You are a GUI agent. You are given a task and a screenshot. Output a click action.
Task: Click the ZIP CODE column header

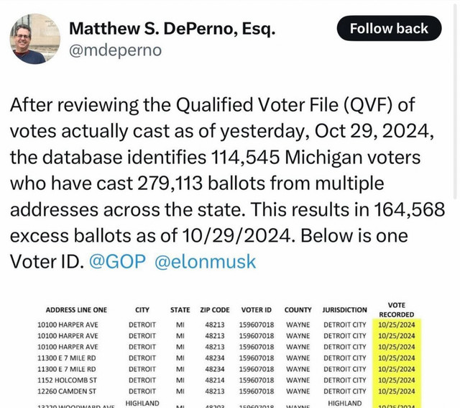215,310
